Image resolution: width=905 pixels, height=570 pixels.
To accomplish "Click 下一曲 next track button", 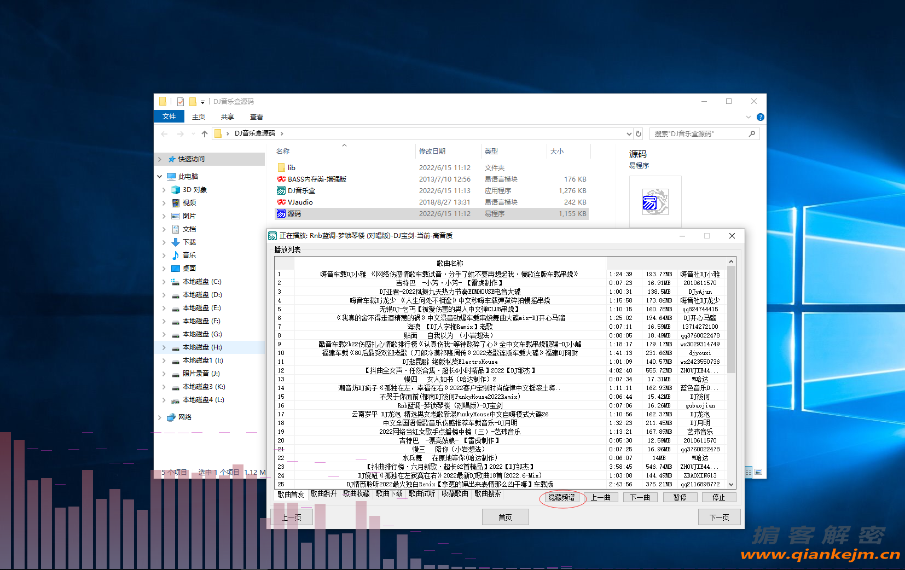I will [x=640, y=497].
